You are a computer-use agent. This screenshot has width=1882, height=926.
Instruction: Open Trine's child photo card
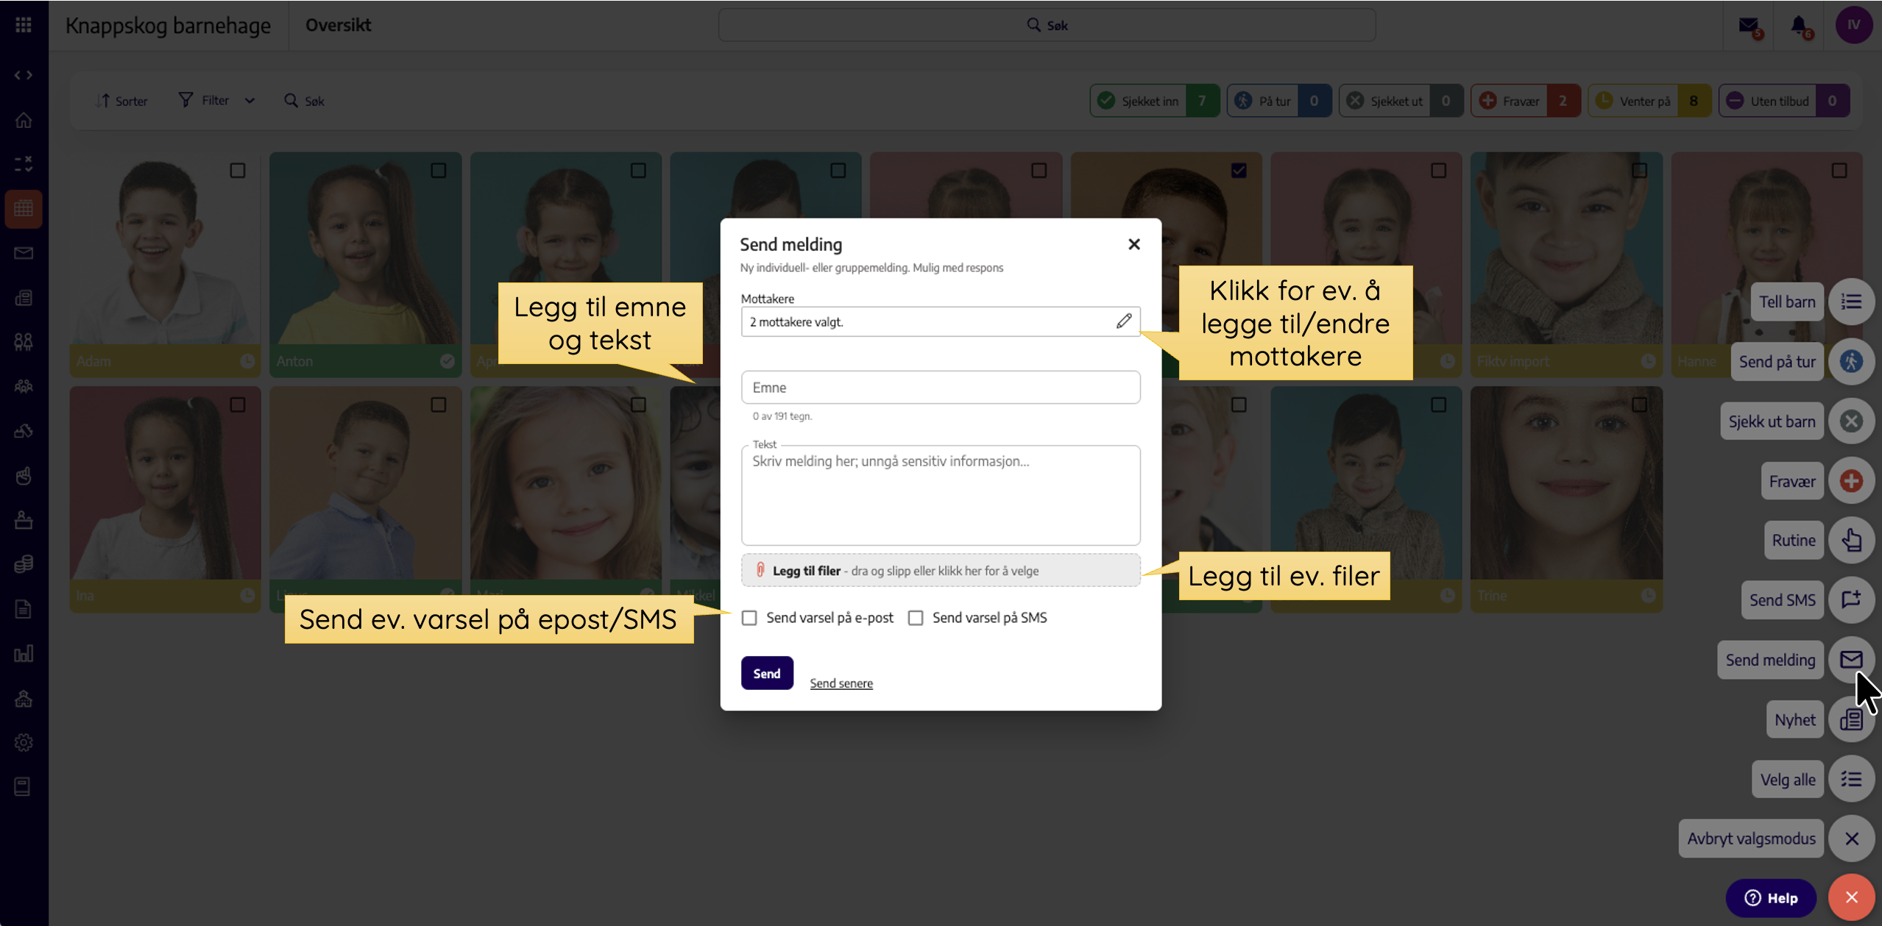click(1566, 499)
